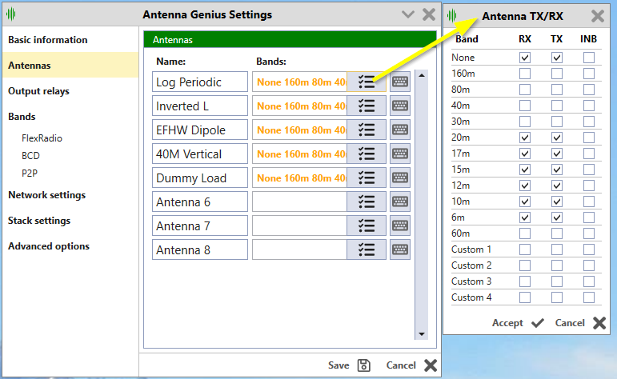Open band list for Inverted L antenna
Viewport: 617px width, 379px height.
click(x=367, y=106)
